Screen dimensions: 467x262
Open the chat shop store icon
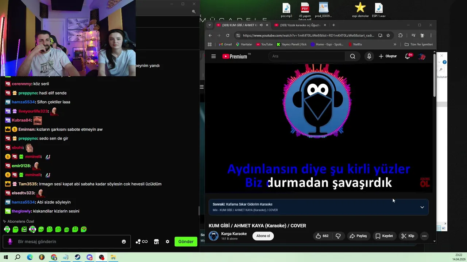tap(156, 242)
